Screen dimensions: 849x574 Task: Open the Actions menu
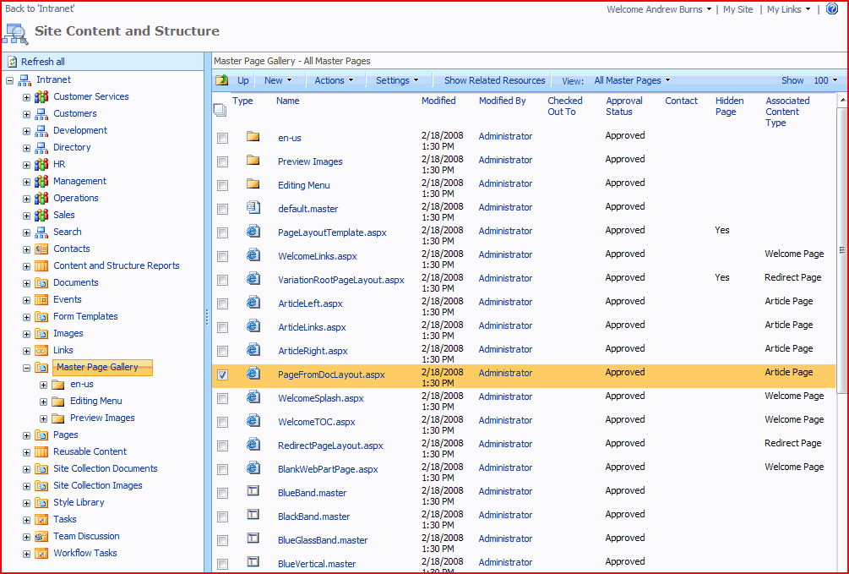pos(334,80)
